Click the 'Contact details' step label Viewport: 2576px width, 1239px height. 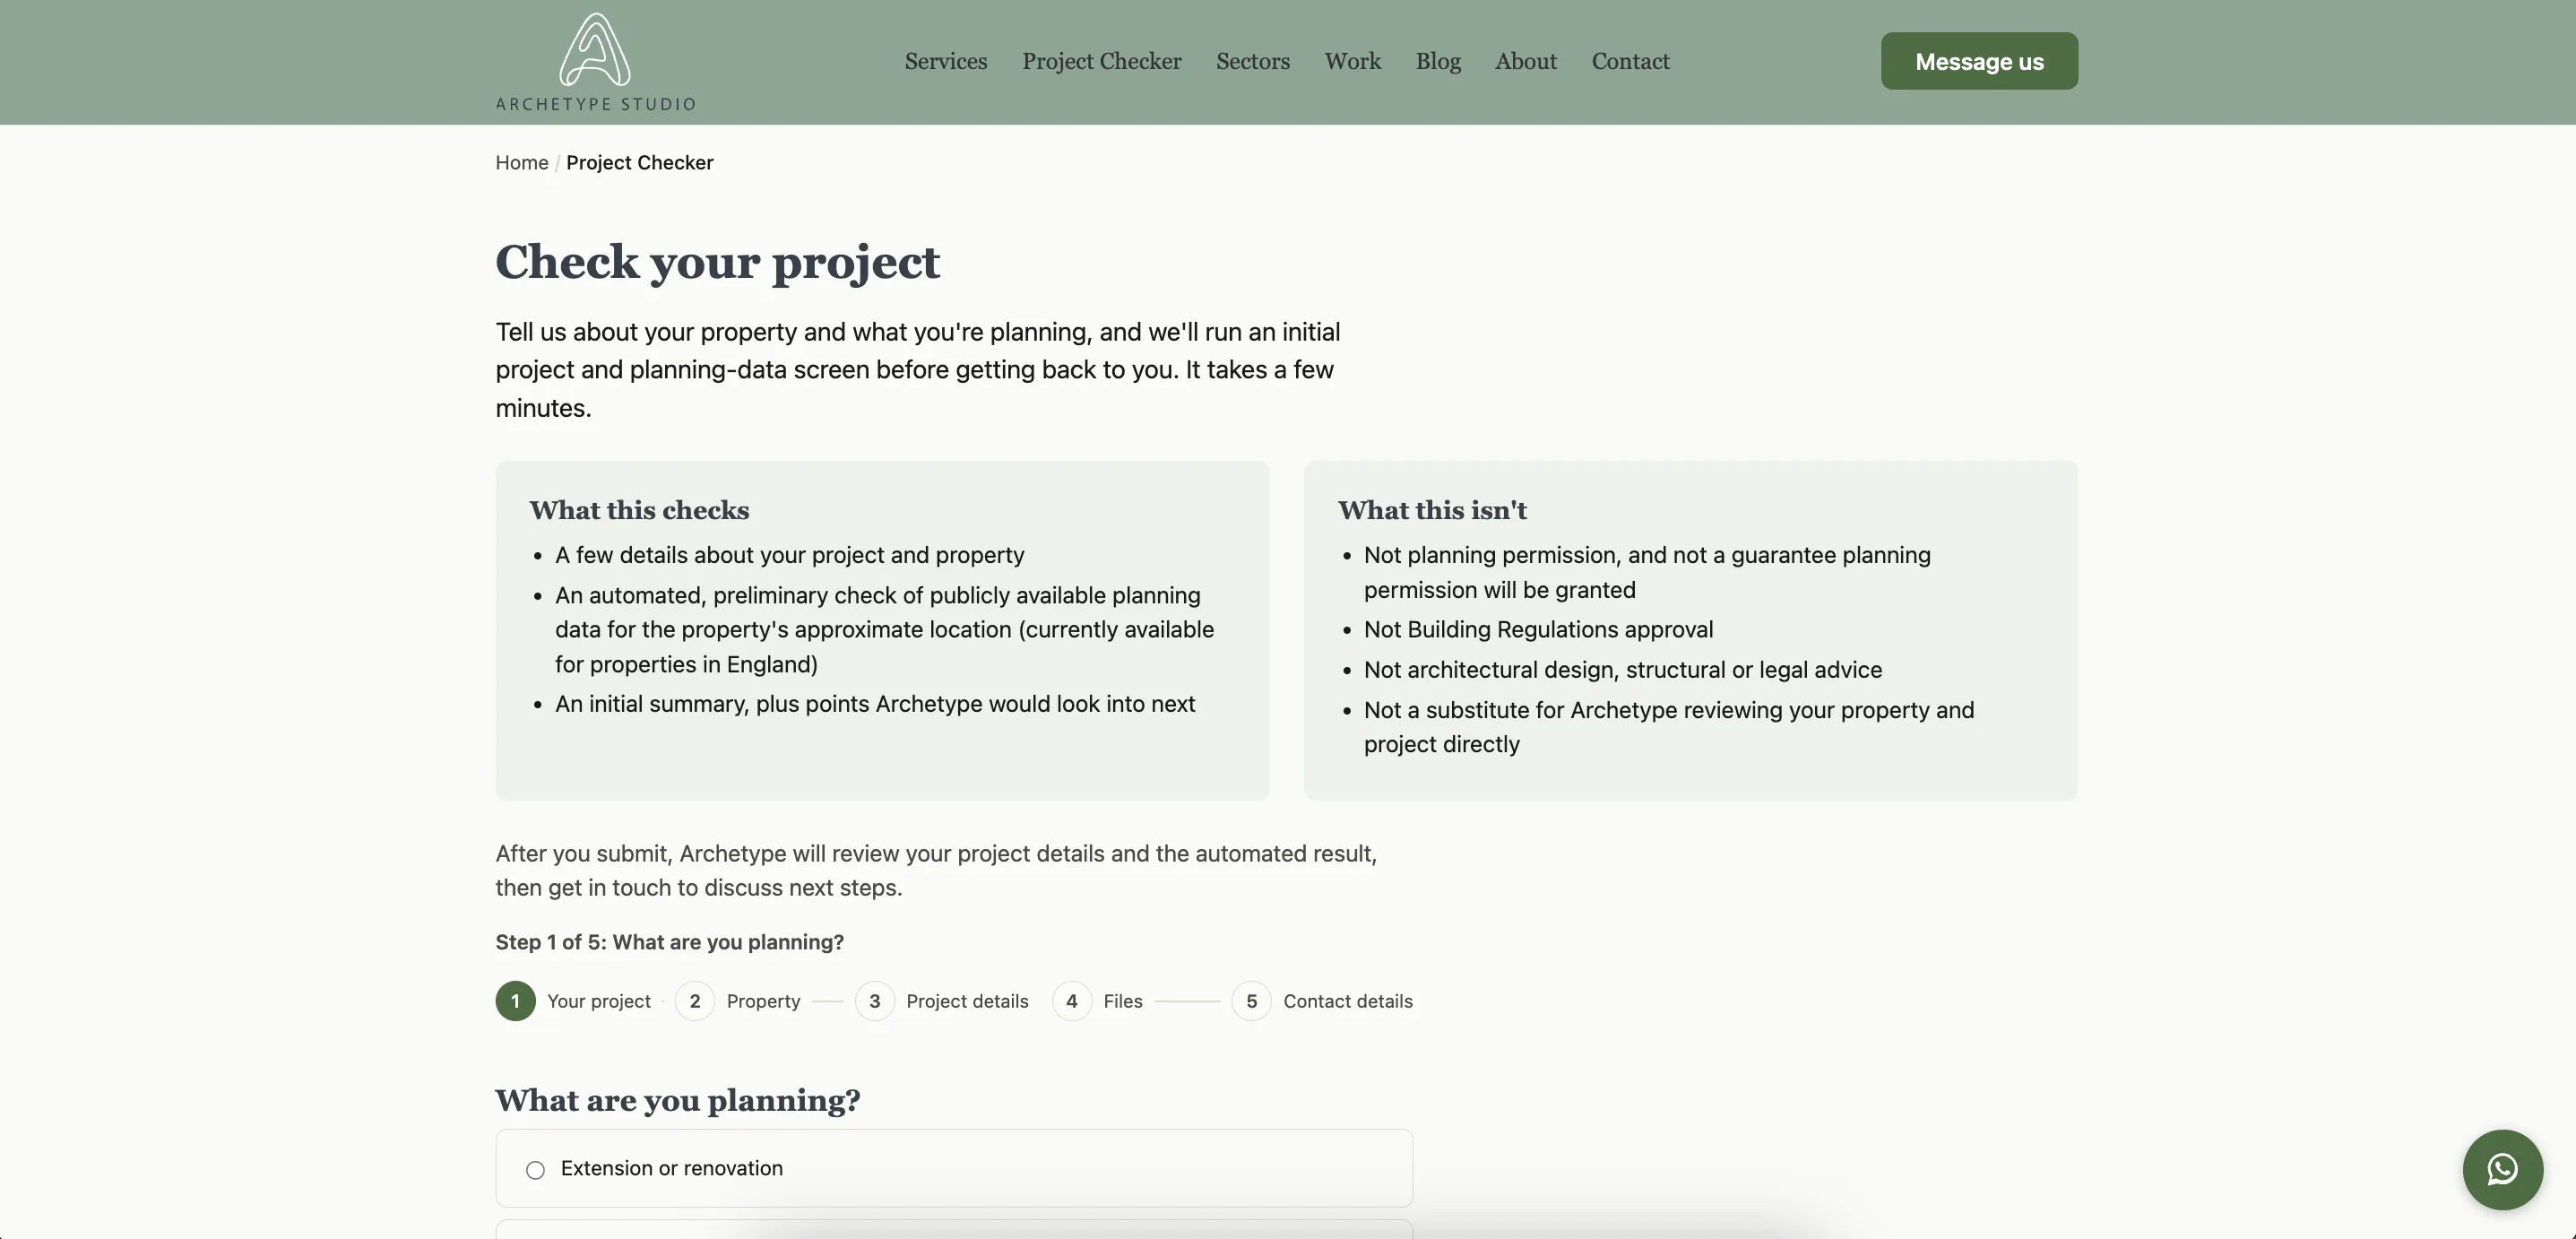click(1347, 1000)
